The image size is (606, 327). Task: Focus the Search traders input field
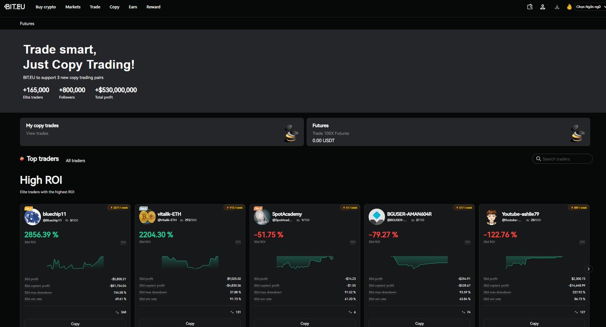point(562,159)
